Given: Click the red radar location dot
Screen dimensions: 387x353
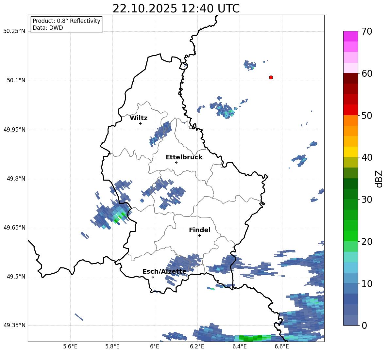Looking at the screenshot, I should coord(271,77).
